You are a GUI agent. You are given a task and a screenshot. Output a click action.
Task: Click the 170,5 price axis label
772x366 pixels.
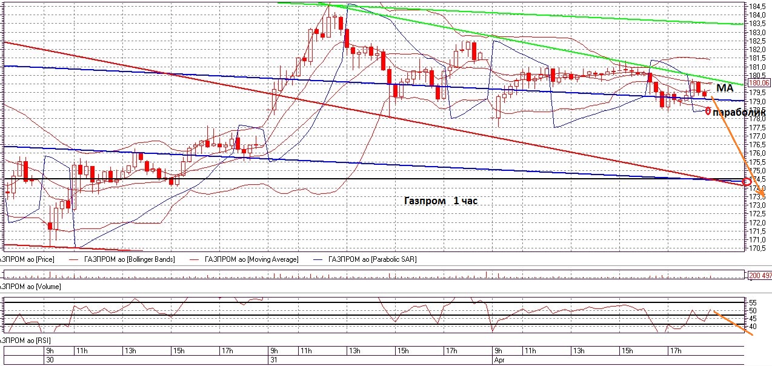click(x=757, y=248)
